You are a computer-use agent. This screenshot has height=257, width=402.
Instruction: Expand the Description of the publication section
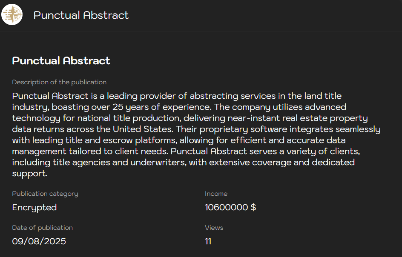click(59, 82)
